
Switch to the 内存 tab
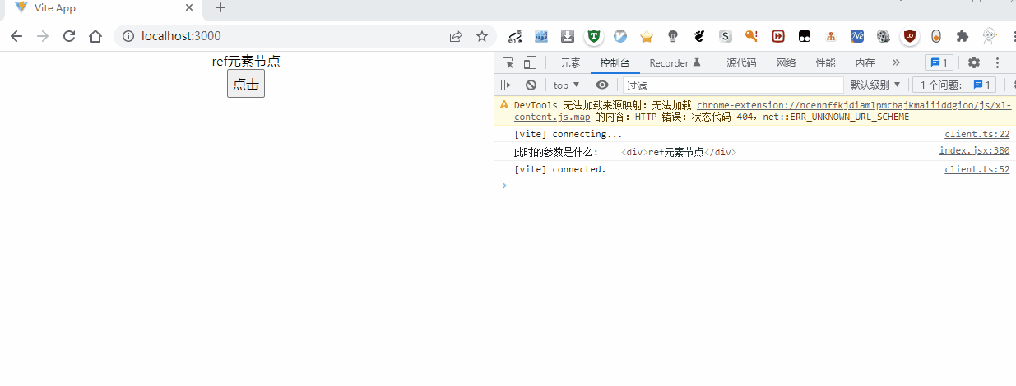tap(865, 62)
